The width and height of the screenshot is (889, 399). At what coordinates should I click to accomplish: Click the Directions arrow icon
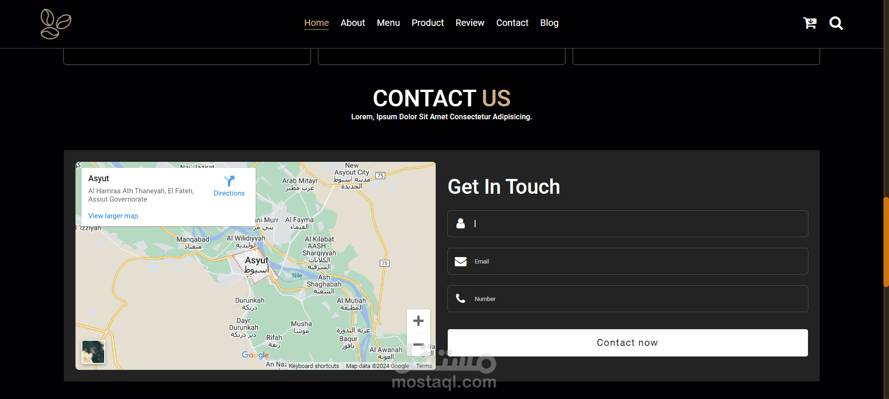(x=229, y=181)
